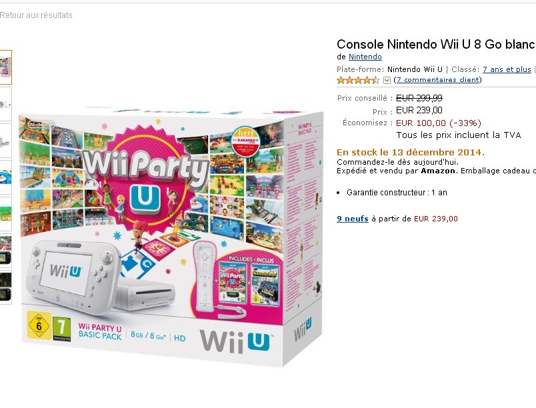The height and width of the screenshot is (408, 536).
Task: Open the 7 commentaires client reviews link
Action: pos(437,79)
